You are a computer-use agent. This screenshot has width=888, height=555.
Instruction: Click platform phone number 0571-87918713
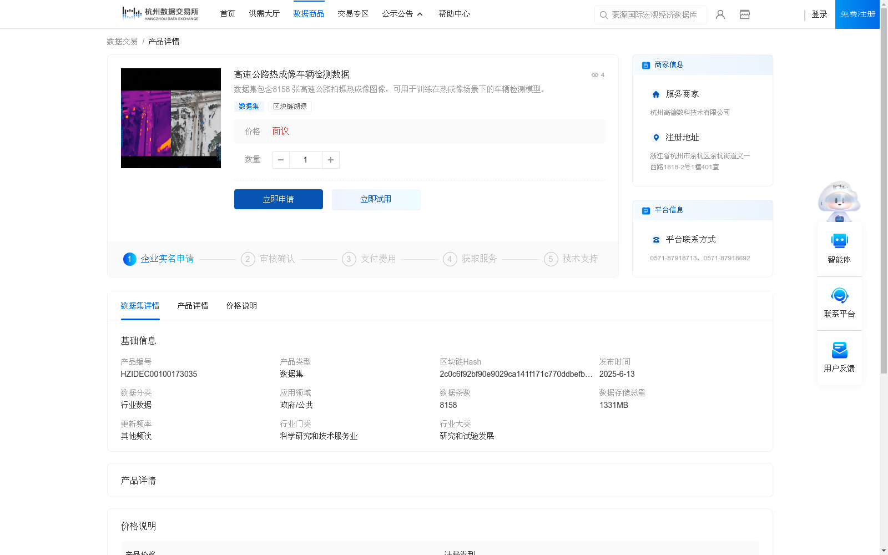coord(674,258)
